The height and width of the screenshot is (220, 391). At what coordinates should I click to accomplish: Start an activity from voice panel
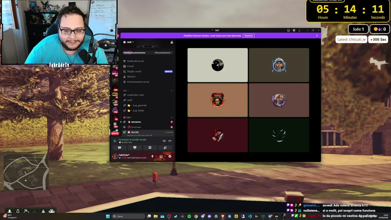tap(150, 148)
